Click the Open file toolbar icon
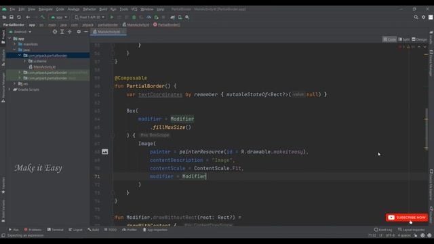This screenshot has height=244, width=434. click(4, 17)
